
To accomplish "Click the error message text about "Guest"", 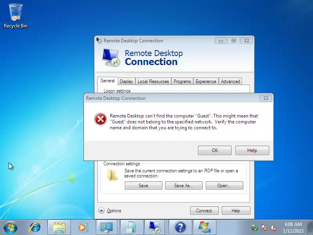I will [x=184, y=122].
